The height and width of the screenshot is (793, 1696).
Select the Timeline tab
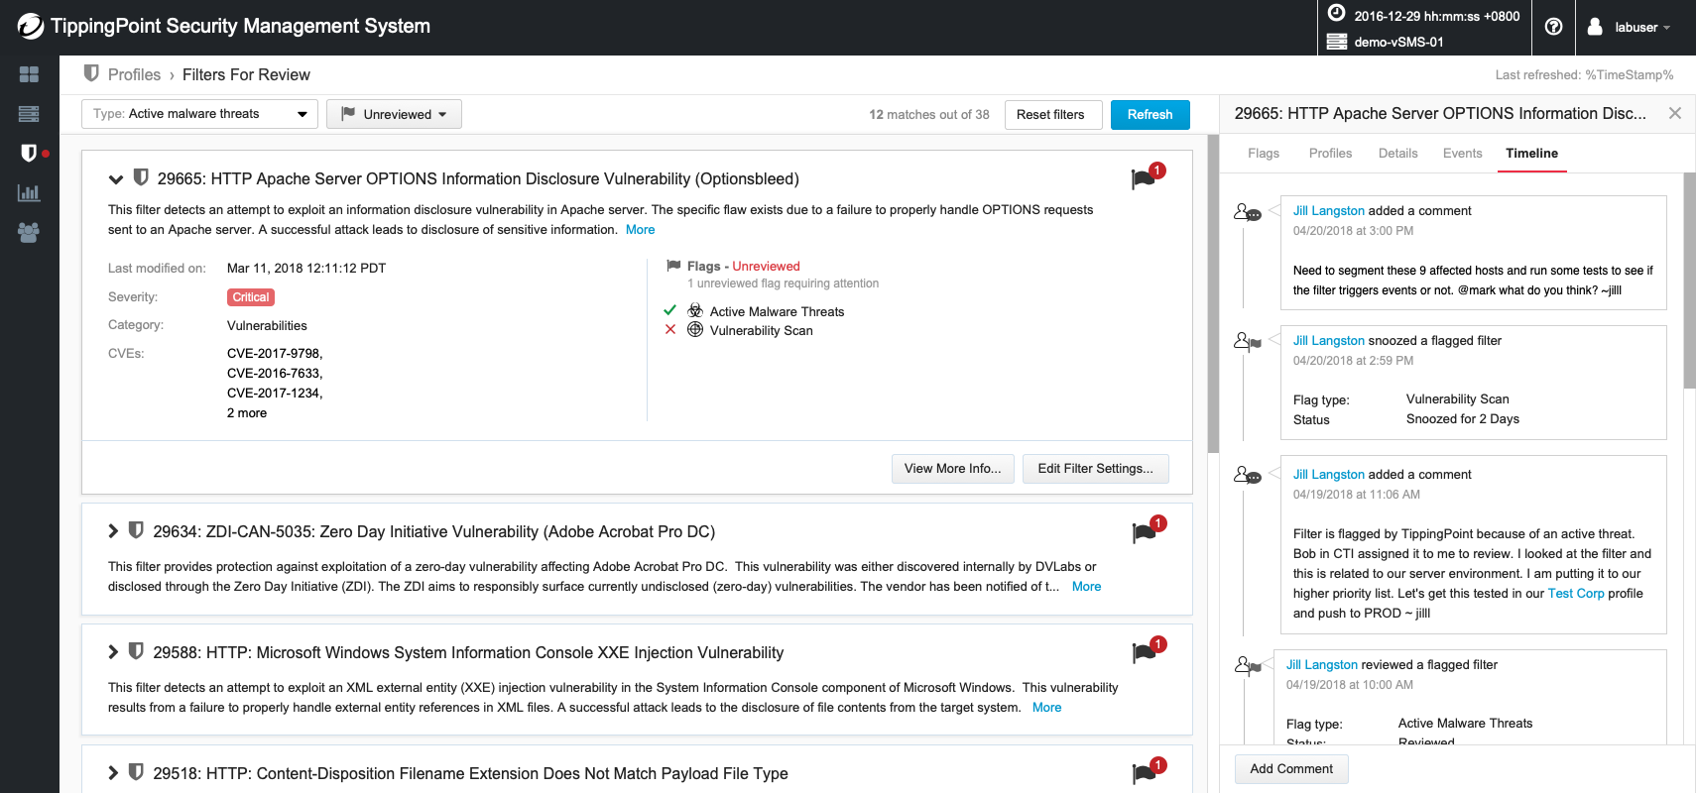tap(1531, 154)
